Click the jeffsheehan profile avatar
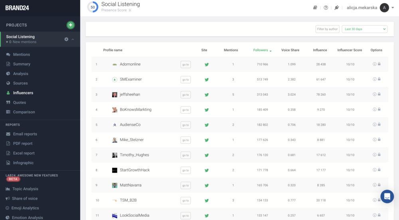 [115, 94]
